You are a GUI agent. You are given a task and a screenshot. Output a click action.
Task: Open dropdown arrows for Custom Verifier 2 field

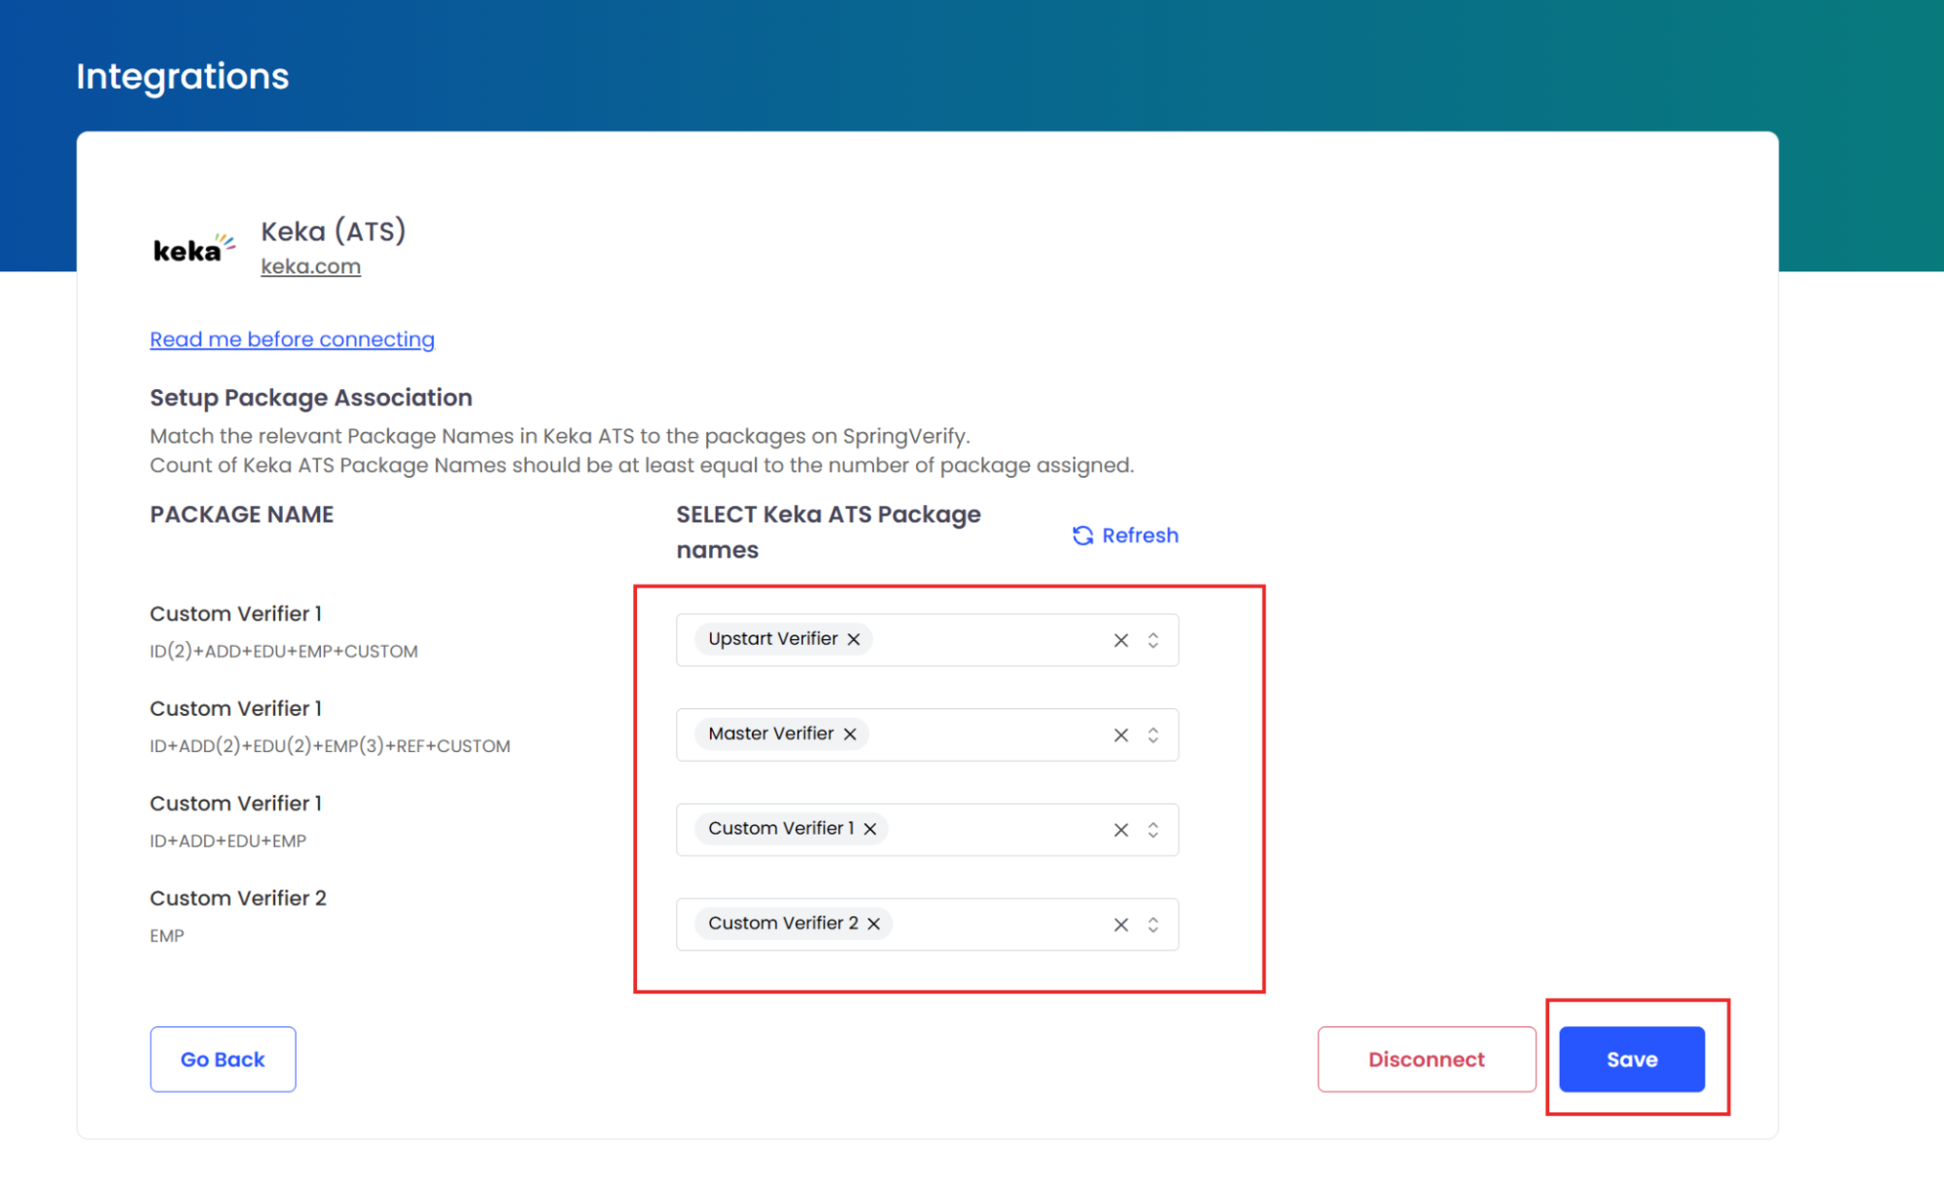pos(1153,925)
